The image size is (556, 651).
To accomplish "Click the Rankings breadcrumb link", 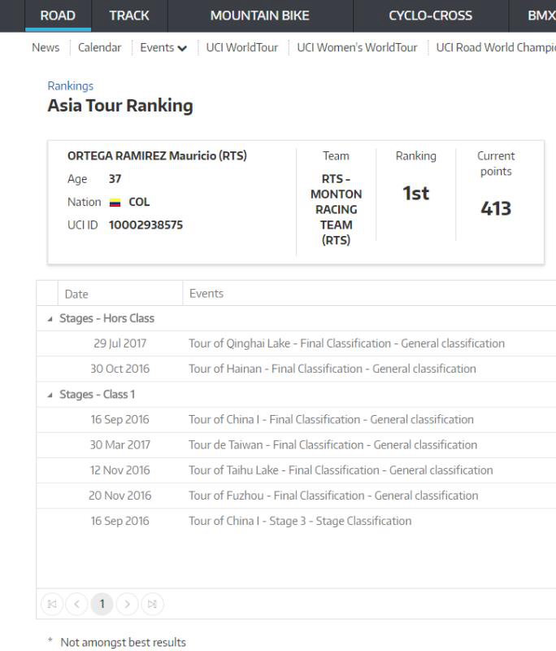I will (70, 86).
